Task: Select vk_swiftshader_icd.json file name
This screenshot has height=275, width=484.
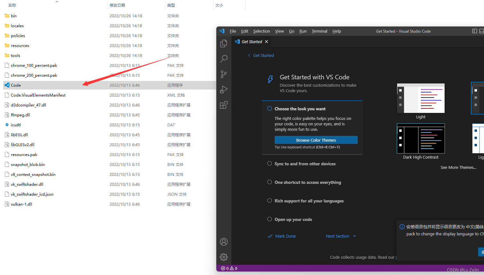Action: click(x=32, y=194)
